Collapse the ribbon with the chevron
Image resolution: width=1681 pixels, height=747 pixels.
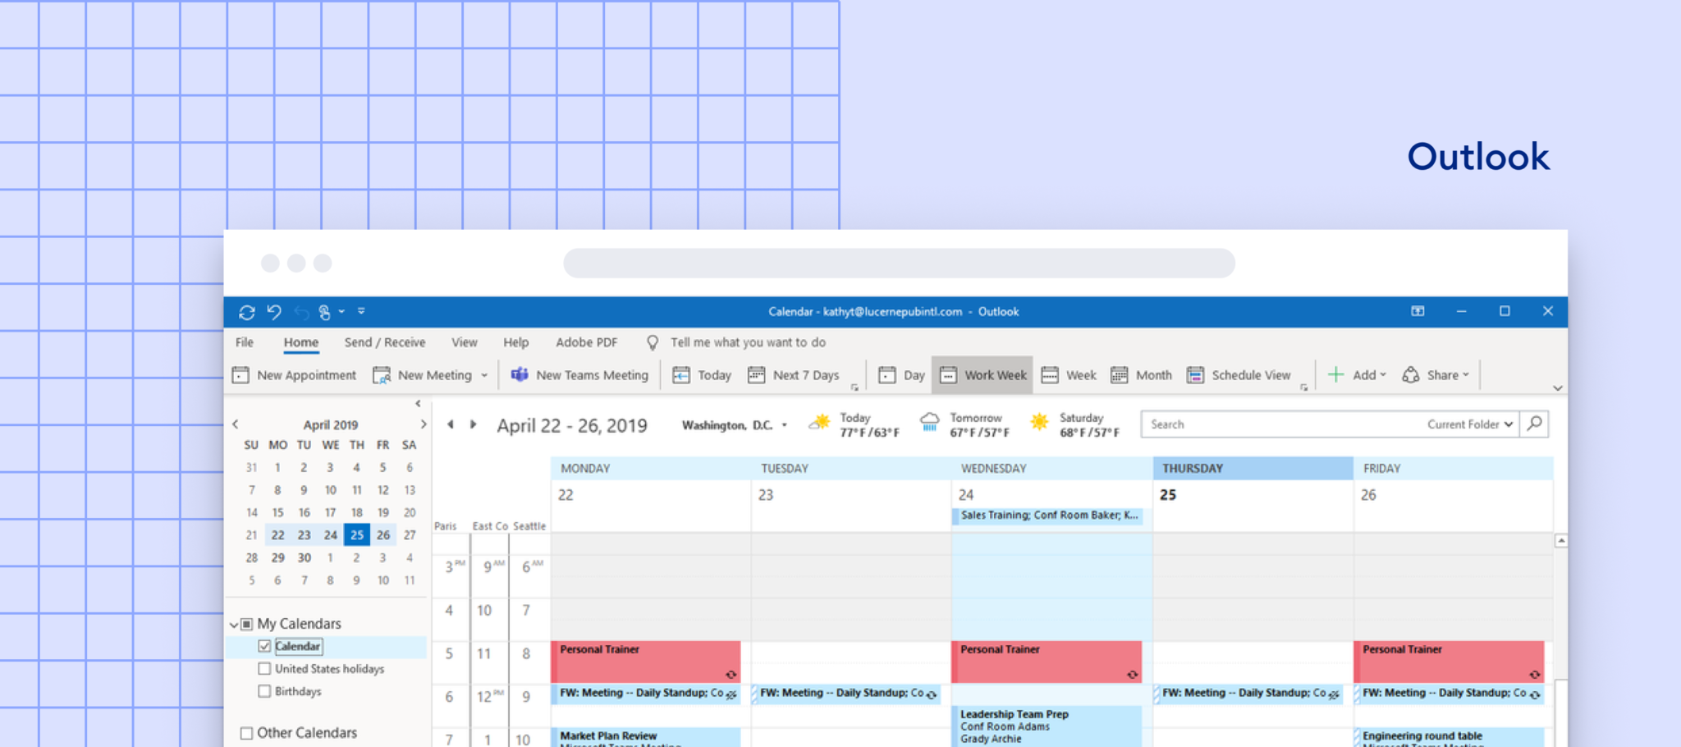click(1557, 388)
